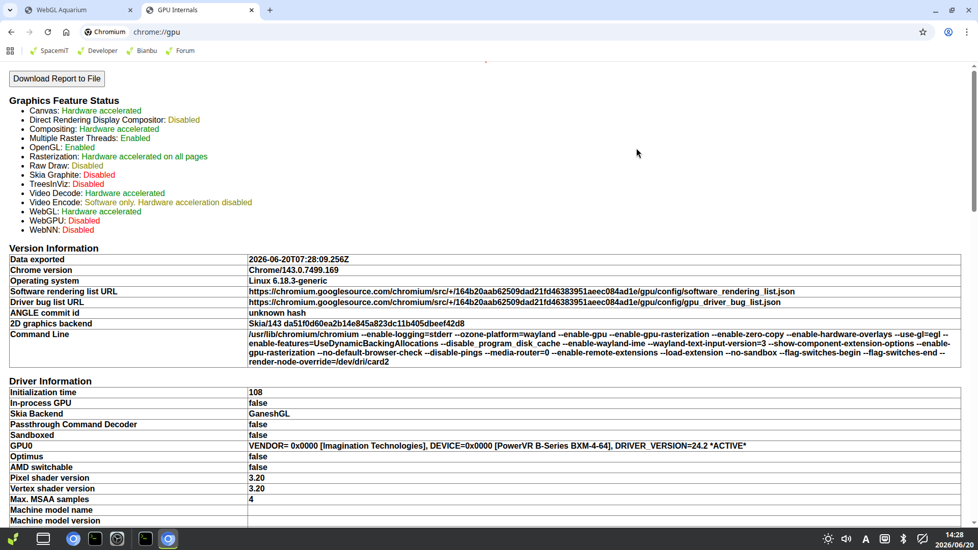This screenshot has width=978, height=550.
Task: Open the apps grid shortcut
Action: coord(10,51)
